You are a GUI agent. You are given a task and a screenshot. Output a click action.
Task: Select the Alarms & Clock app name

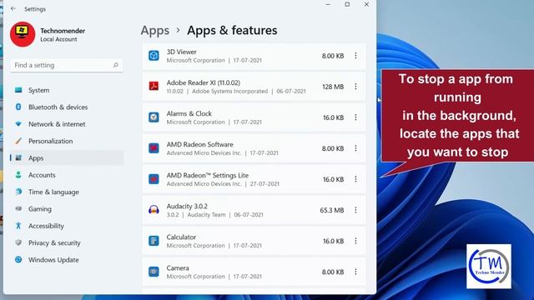189,113
